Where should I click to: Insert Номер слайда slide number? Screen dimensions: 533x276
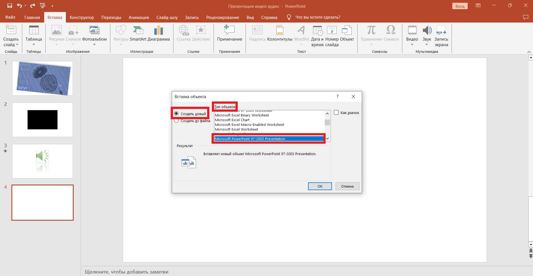click(x=332, y=36)
